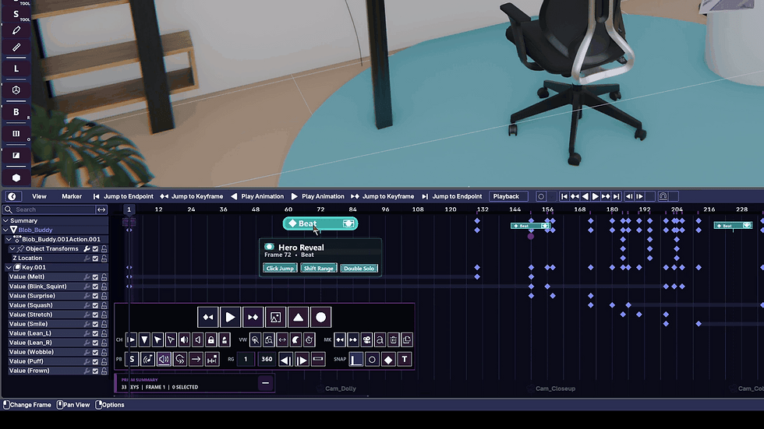Click the trash delete icon in MK row
This screenshot has height=429, width=764.
coord(393,339)
